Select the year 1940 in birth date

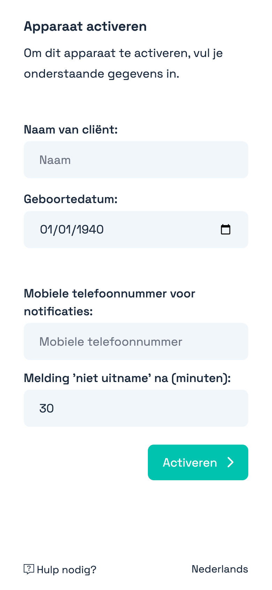(90, 230)
